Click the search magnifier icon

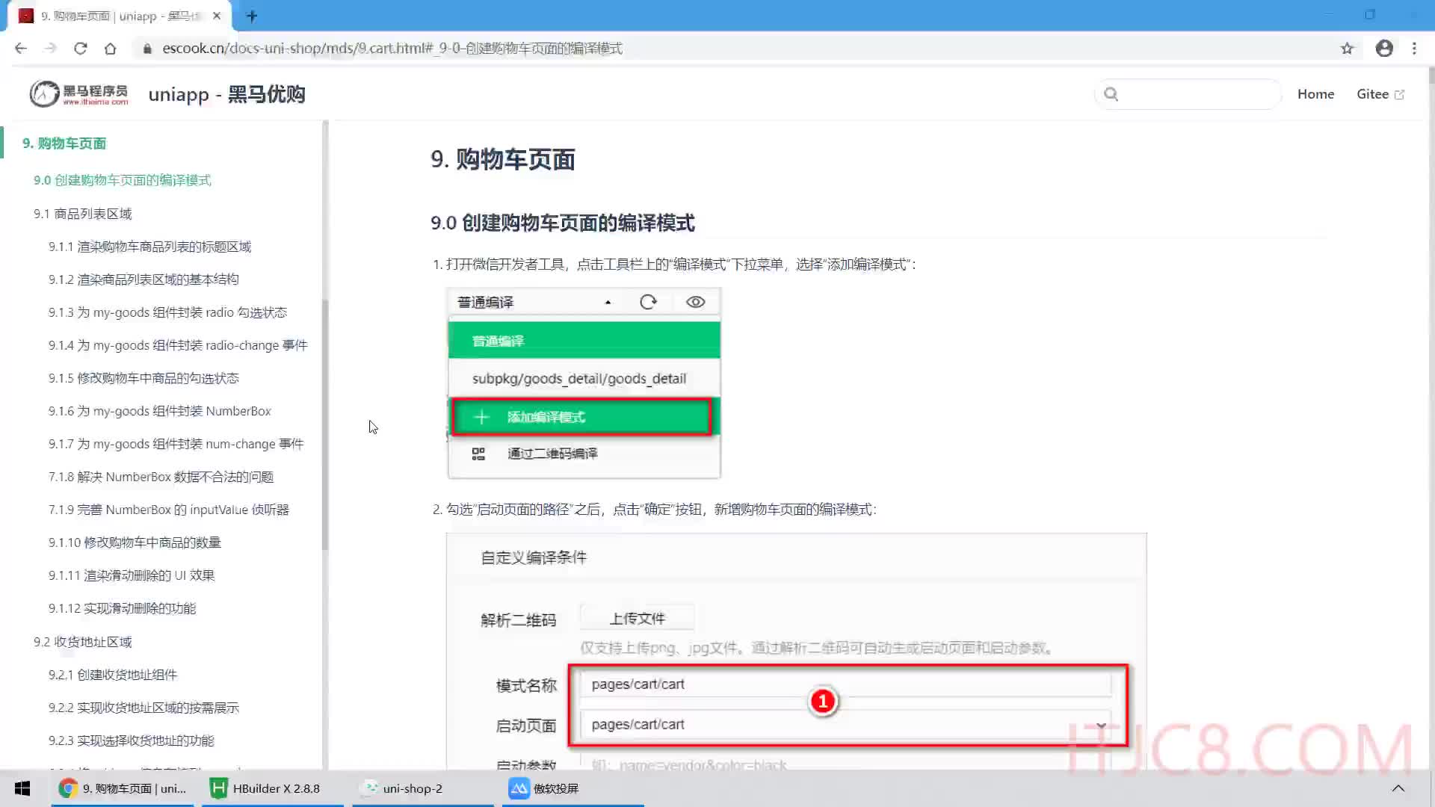coord(1111,94)
